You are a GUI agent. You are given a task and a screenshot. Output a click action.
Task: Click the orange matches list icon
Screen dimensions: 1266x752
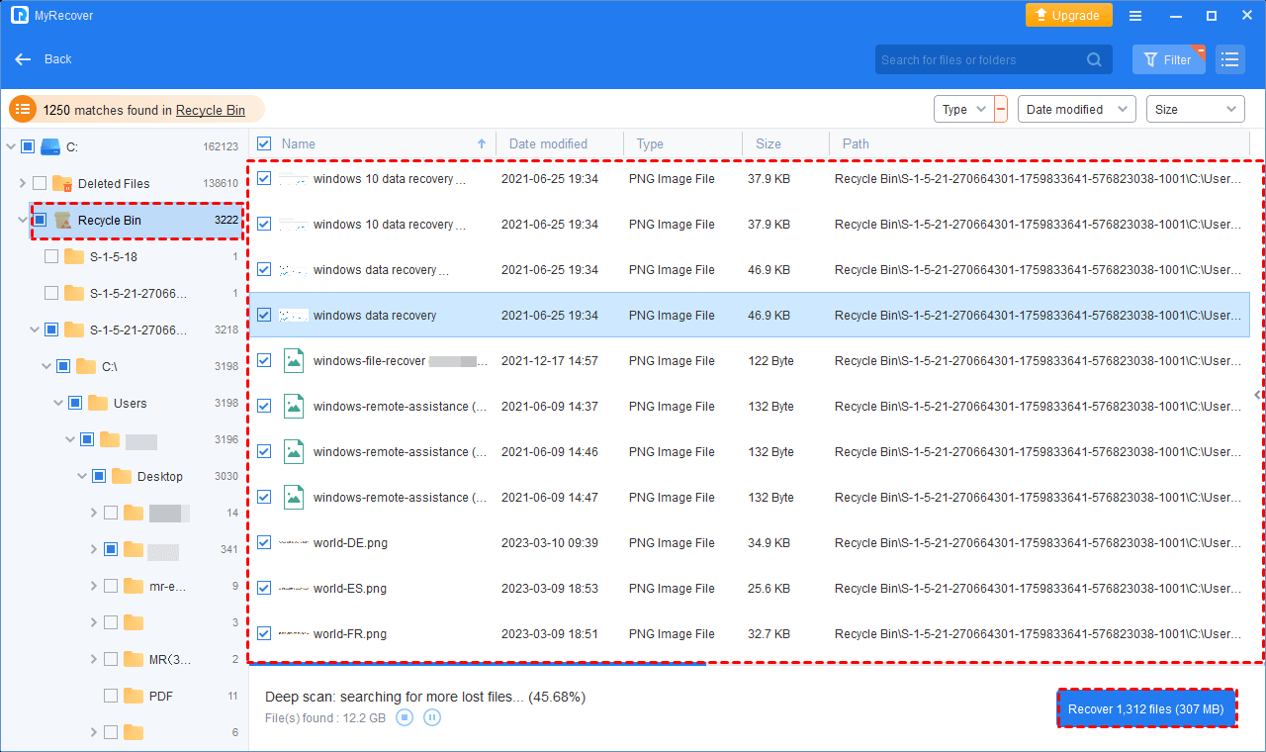tap(23, 110)
